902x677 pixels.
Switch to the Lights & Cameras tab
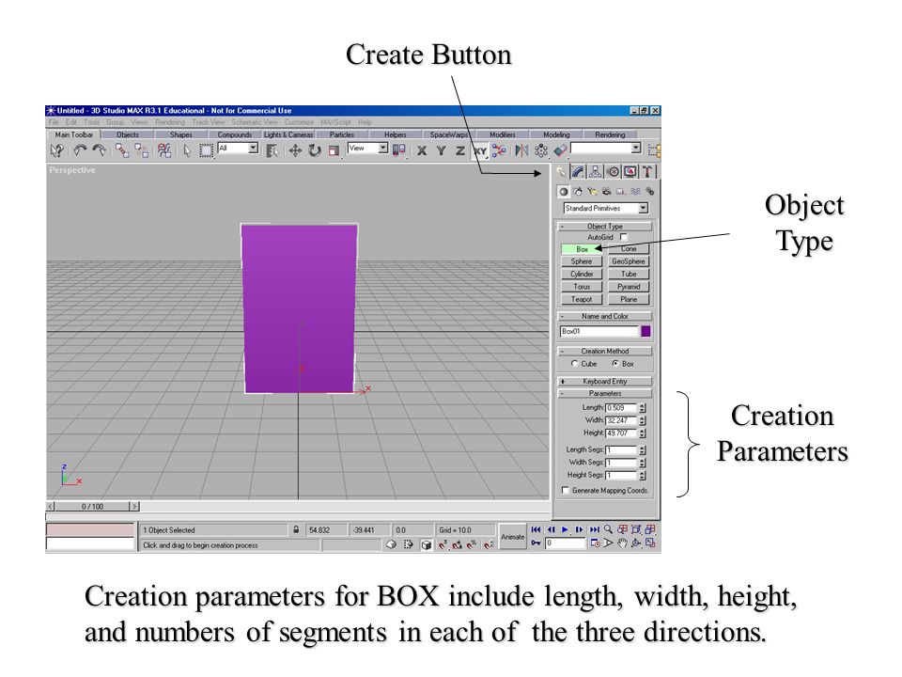[x=288, y=134]
